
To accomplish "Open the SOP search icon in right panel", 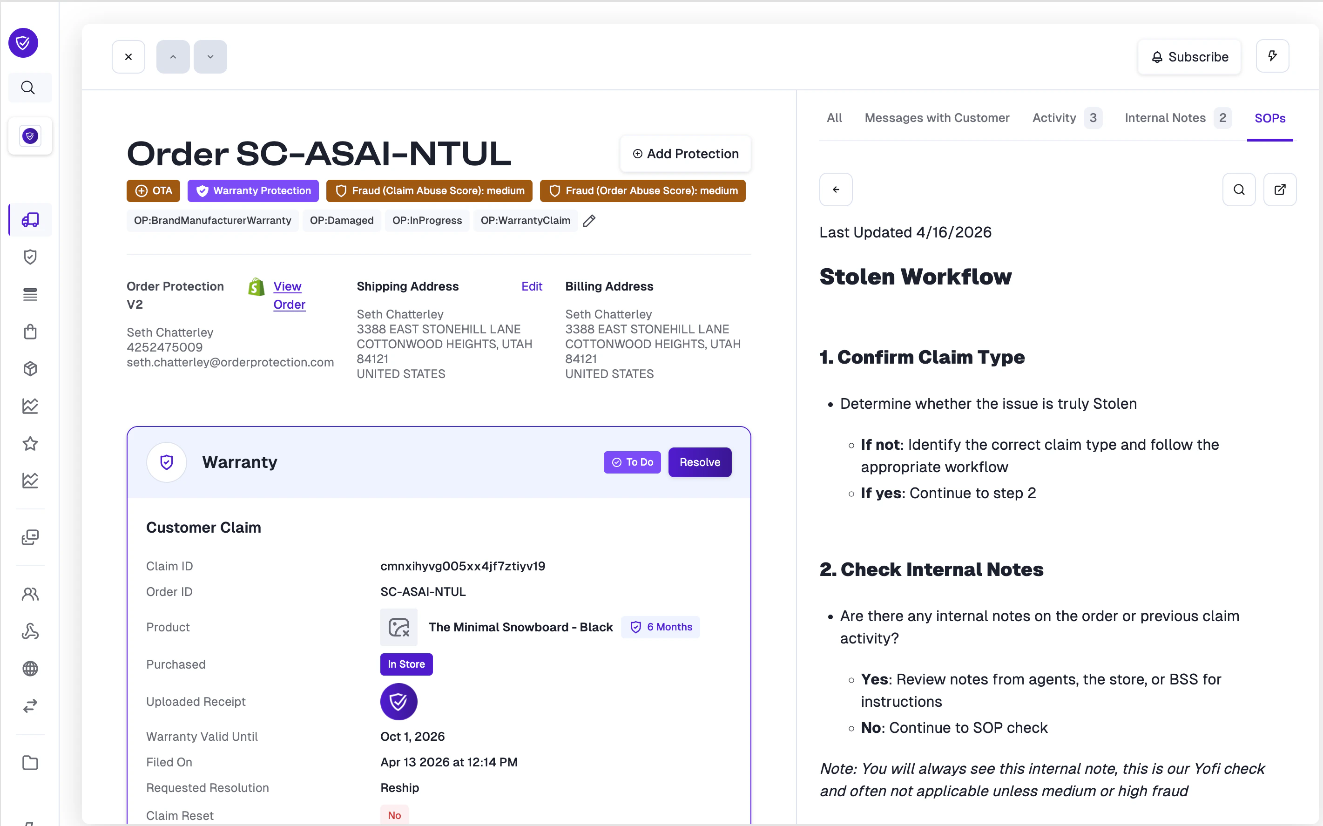I will click(1240, 189).
